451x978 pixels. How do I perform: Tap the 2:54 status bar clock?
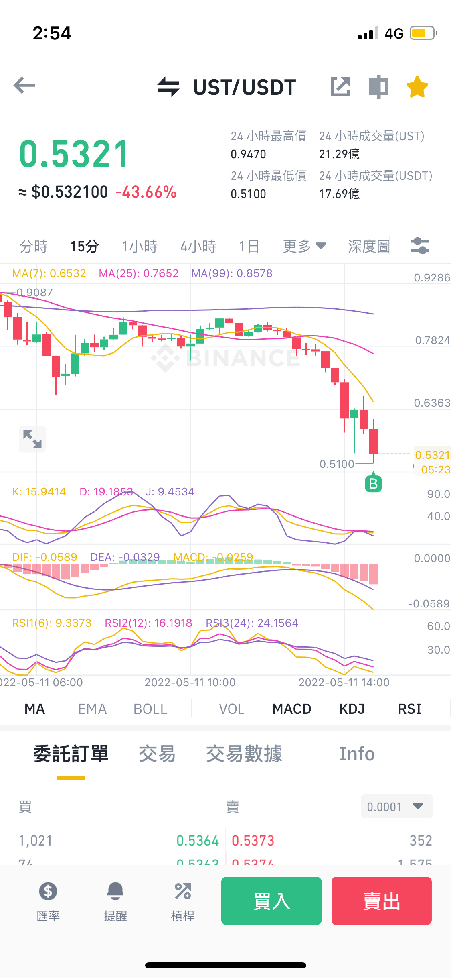[x=52, y=33]
